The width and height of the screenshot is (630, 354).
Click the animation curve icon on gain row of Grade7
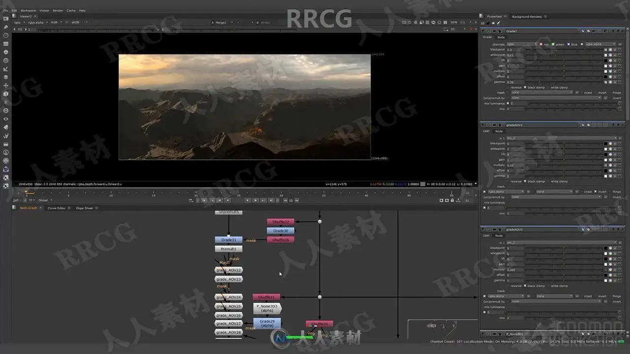619,66
